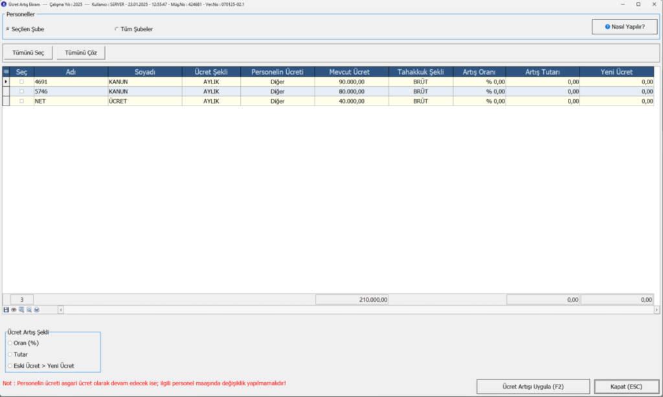Tick the checkbox for row 5746

pos(21,91)
